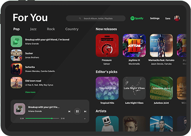The image size is (191, 136).
Task: Skip to previous track
Action: click(x=69, y=111)
